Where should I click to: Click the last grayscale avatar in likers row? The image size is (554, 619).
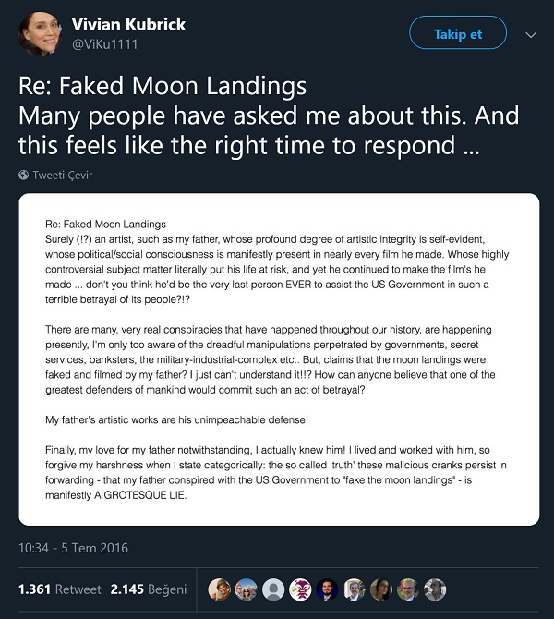[435, 589]
